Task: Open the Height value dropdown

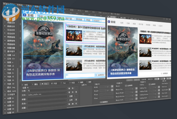Action: 103,90
